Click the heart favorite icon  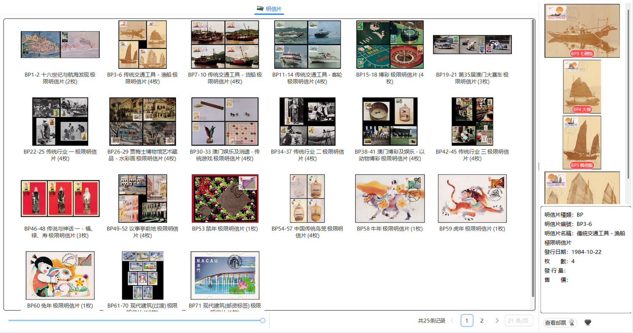(587, 322)
